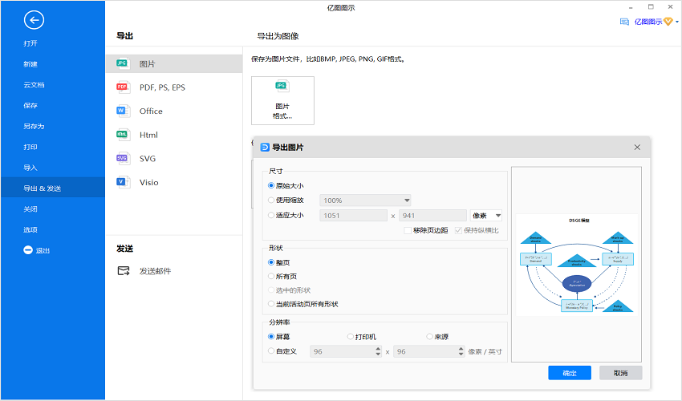The image size is (682, 401).
Task: Select 新建 in the sidebar
Action: (x=30, y=64)
